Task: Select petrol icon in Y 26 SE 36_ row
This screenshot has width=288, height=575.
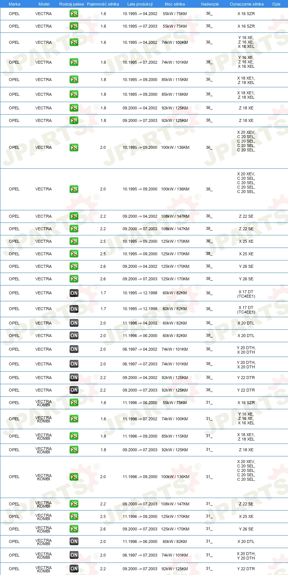Action: point(74,266)
